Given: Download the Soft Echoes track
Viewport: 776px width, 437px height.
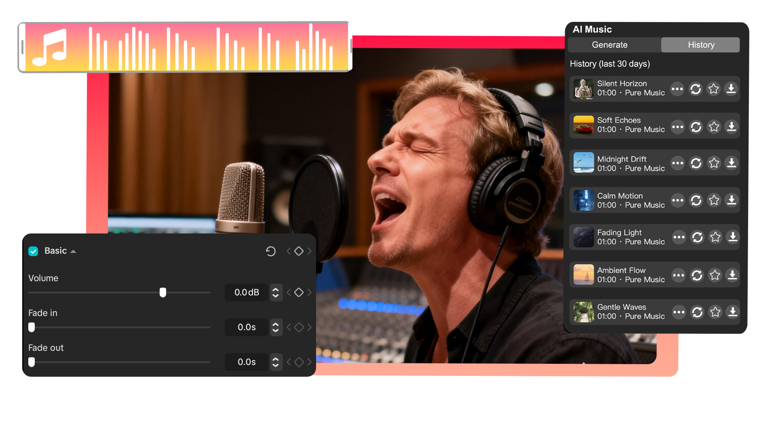Looking at the screenshot, I should pyautogui.click(x=732, y=126).
